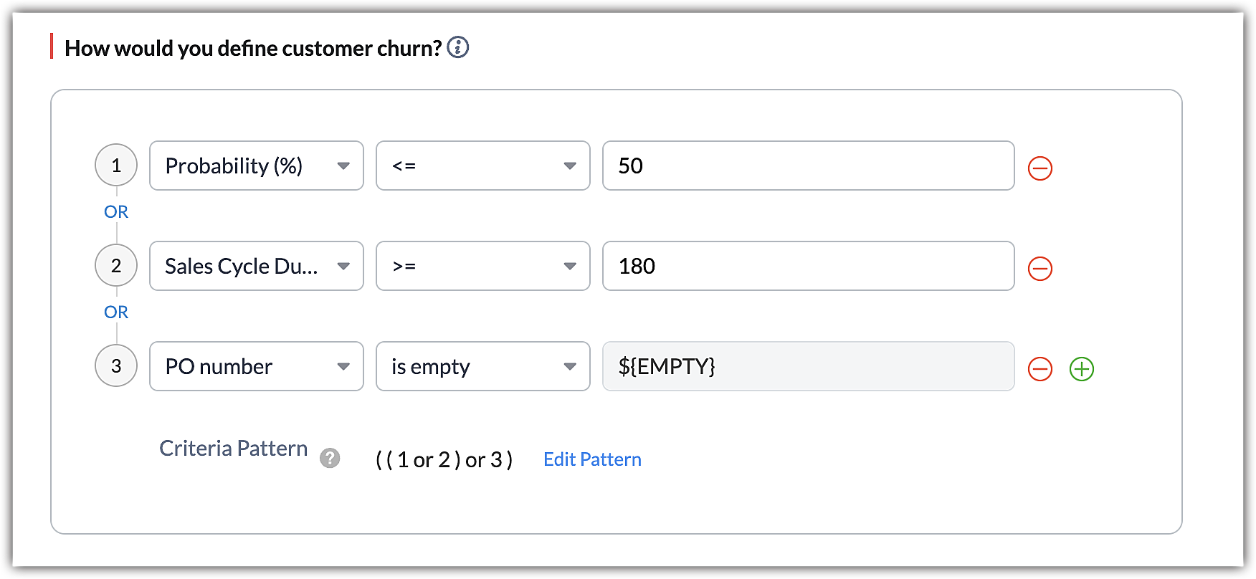This screenshot has width=1256, height=579.
Task: Click the info icon beside churn heading
Action: coord(457,47)
